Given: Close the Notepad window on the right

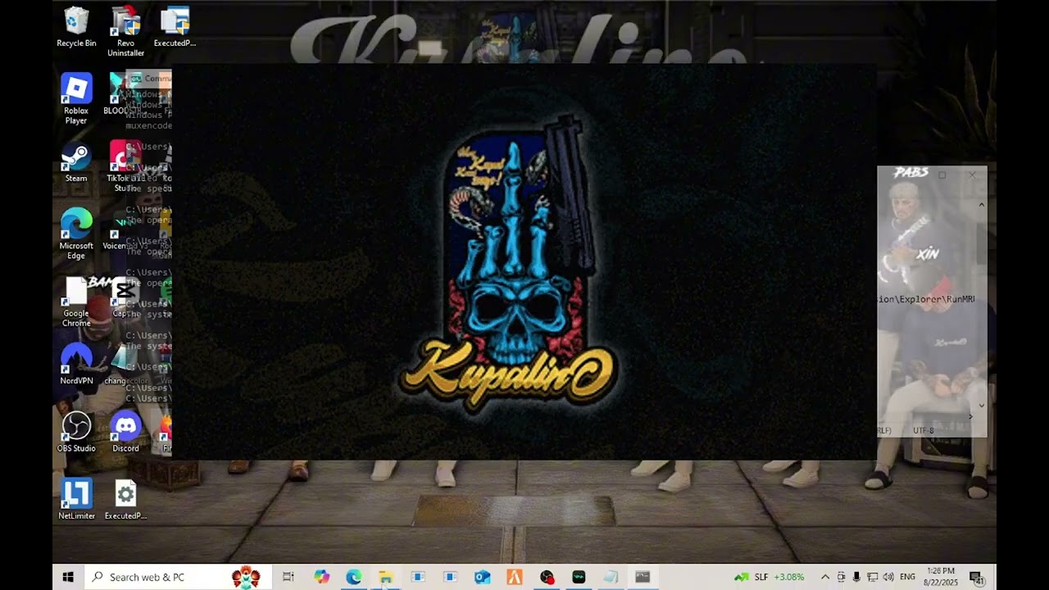Looking at the screenshot, I should coord(972,175).
